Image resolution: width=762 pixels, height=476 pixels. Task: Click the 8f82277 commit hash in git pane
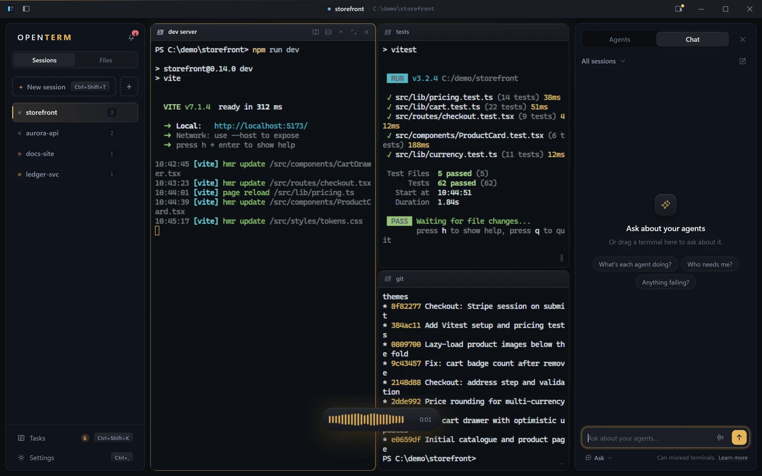406,306
